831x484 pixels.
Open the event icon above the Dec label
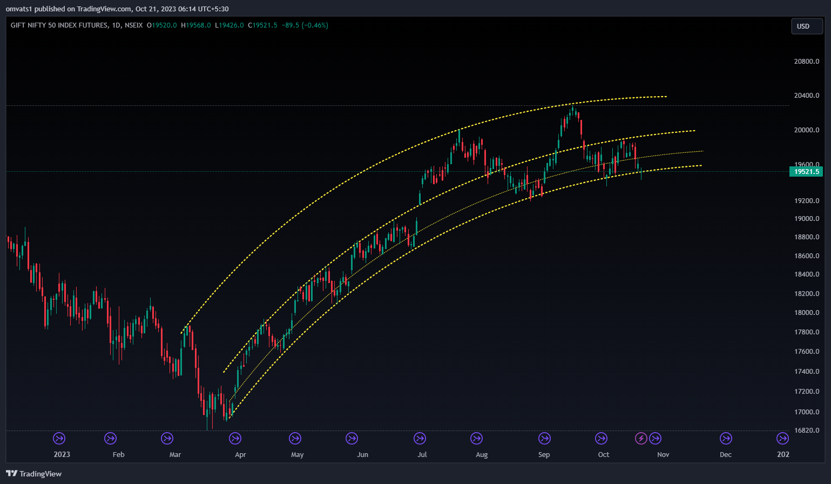726,438
